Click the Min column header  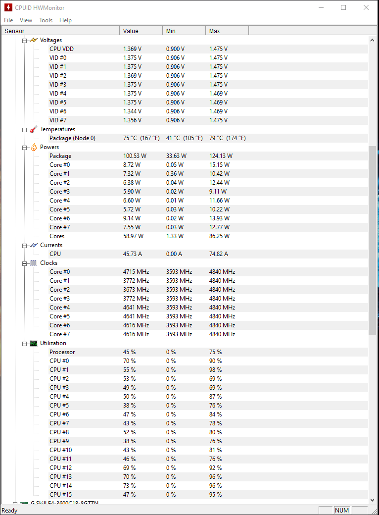pyautogui.click(x=184, y=31)
